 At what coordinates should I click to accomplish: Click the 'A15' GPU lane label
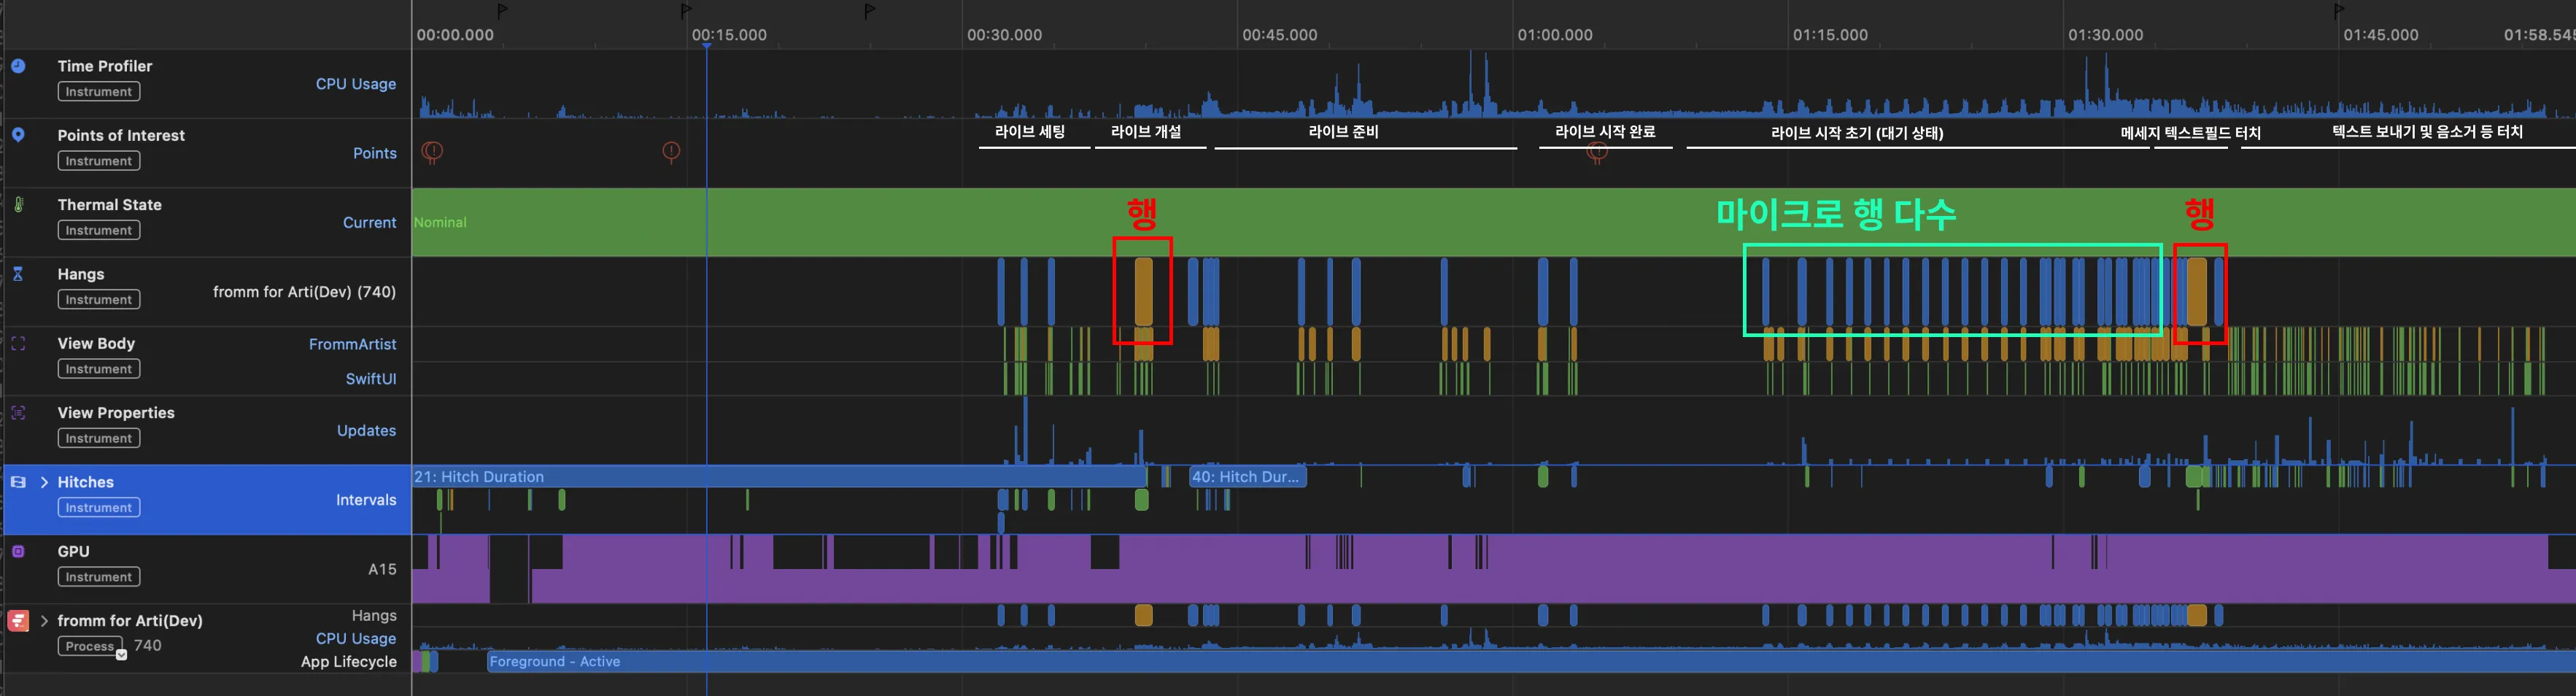pos(382,569)
